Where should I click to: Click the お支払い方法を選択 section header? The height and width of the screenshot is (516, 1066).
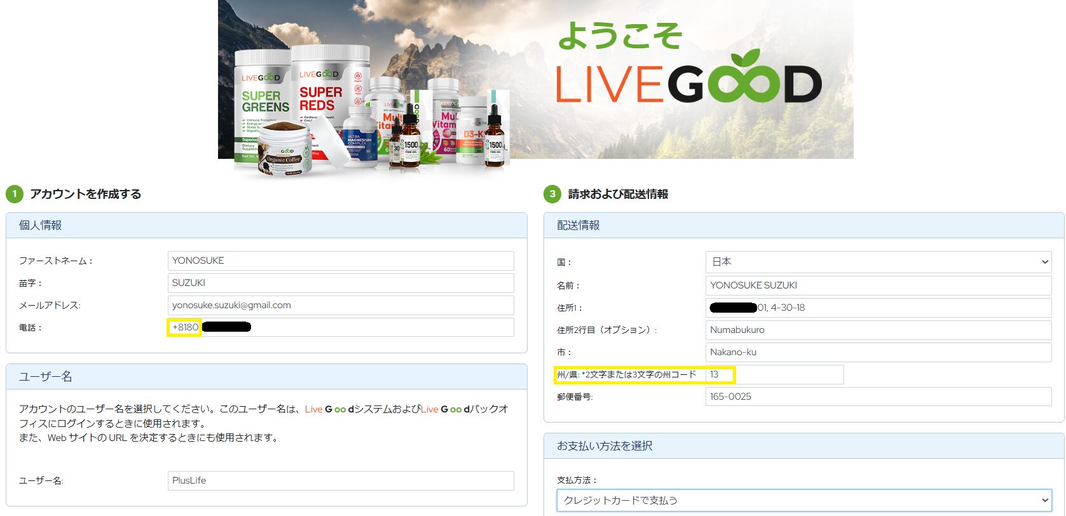click(804, 446)
